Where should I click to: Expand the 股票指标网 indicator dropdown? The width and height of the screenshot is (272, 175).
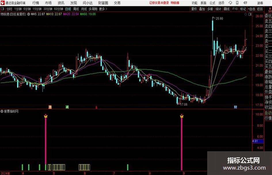click(2, 111)
